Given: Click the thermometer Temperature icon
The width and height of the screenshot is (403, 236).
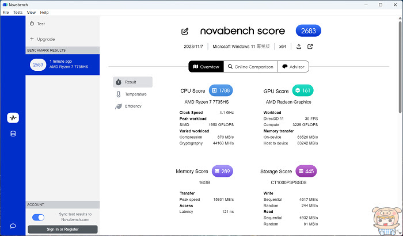Looking at the screenshot, I should pyautogui.click(x=119, y=94).
